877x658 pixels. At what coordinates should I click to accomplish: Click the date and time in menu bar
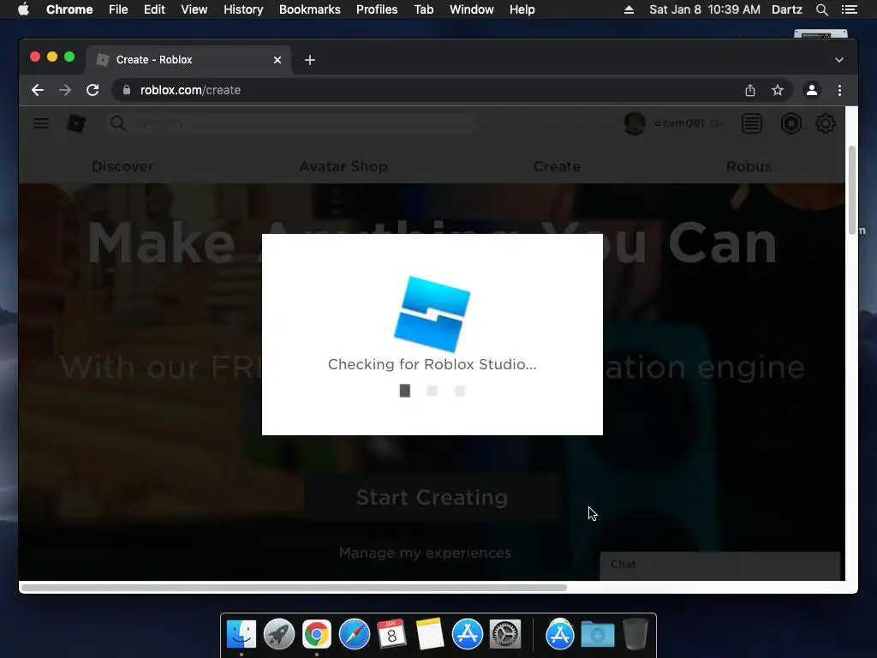[705, 9]
